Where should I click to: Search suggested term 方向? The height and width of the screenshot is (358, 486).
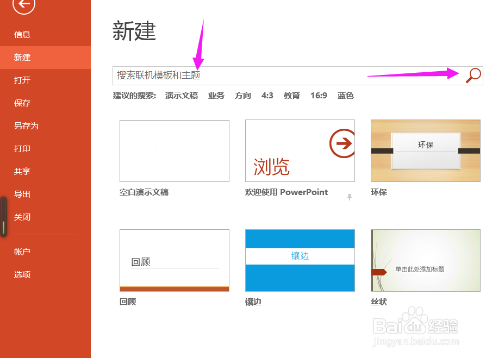[242, 96]
